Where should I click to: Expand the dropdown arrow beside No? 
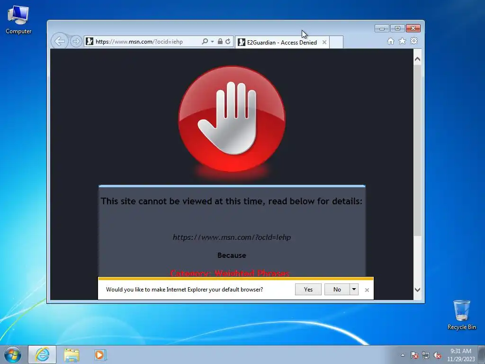(x=354, y=290)
